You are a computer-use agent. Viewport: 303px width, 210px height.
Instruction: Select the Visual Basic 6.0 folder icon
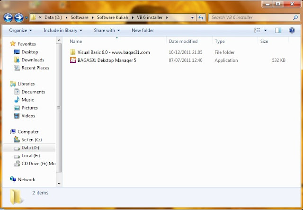73,52
